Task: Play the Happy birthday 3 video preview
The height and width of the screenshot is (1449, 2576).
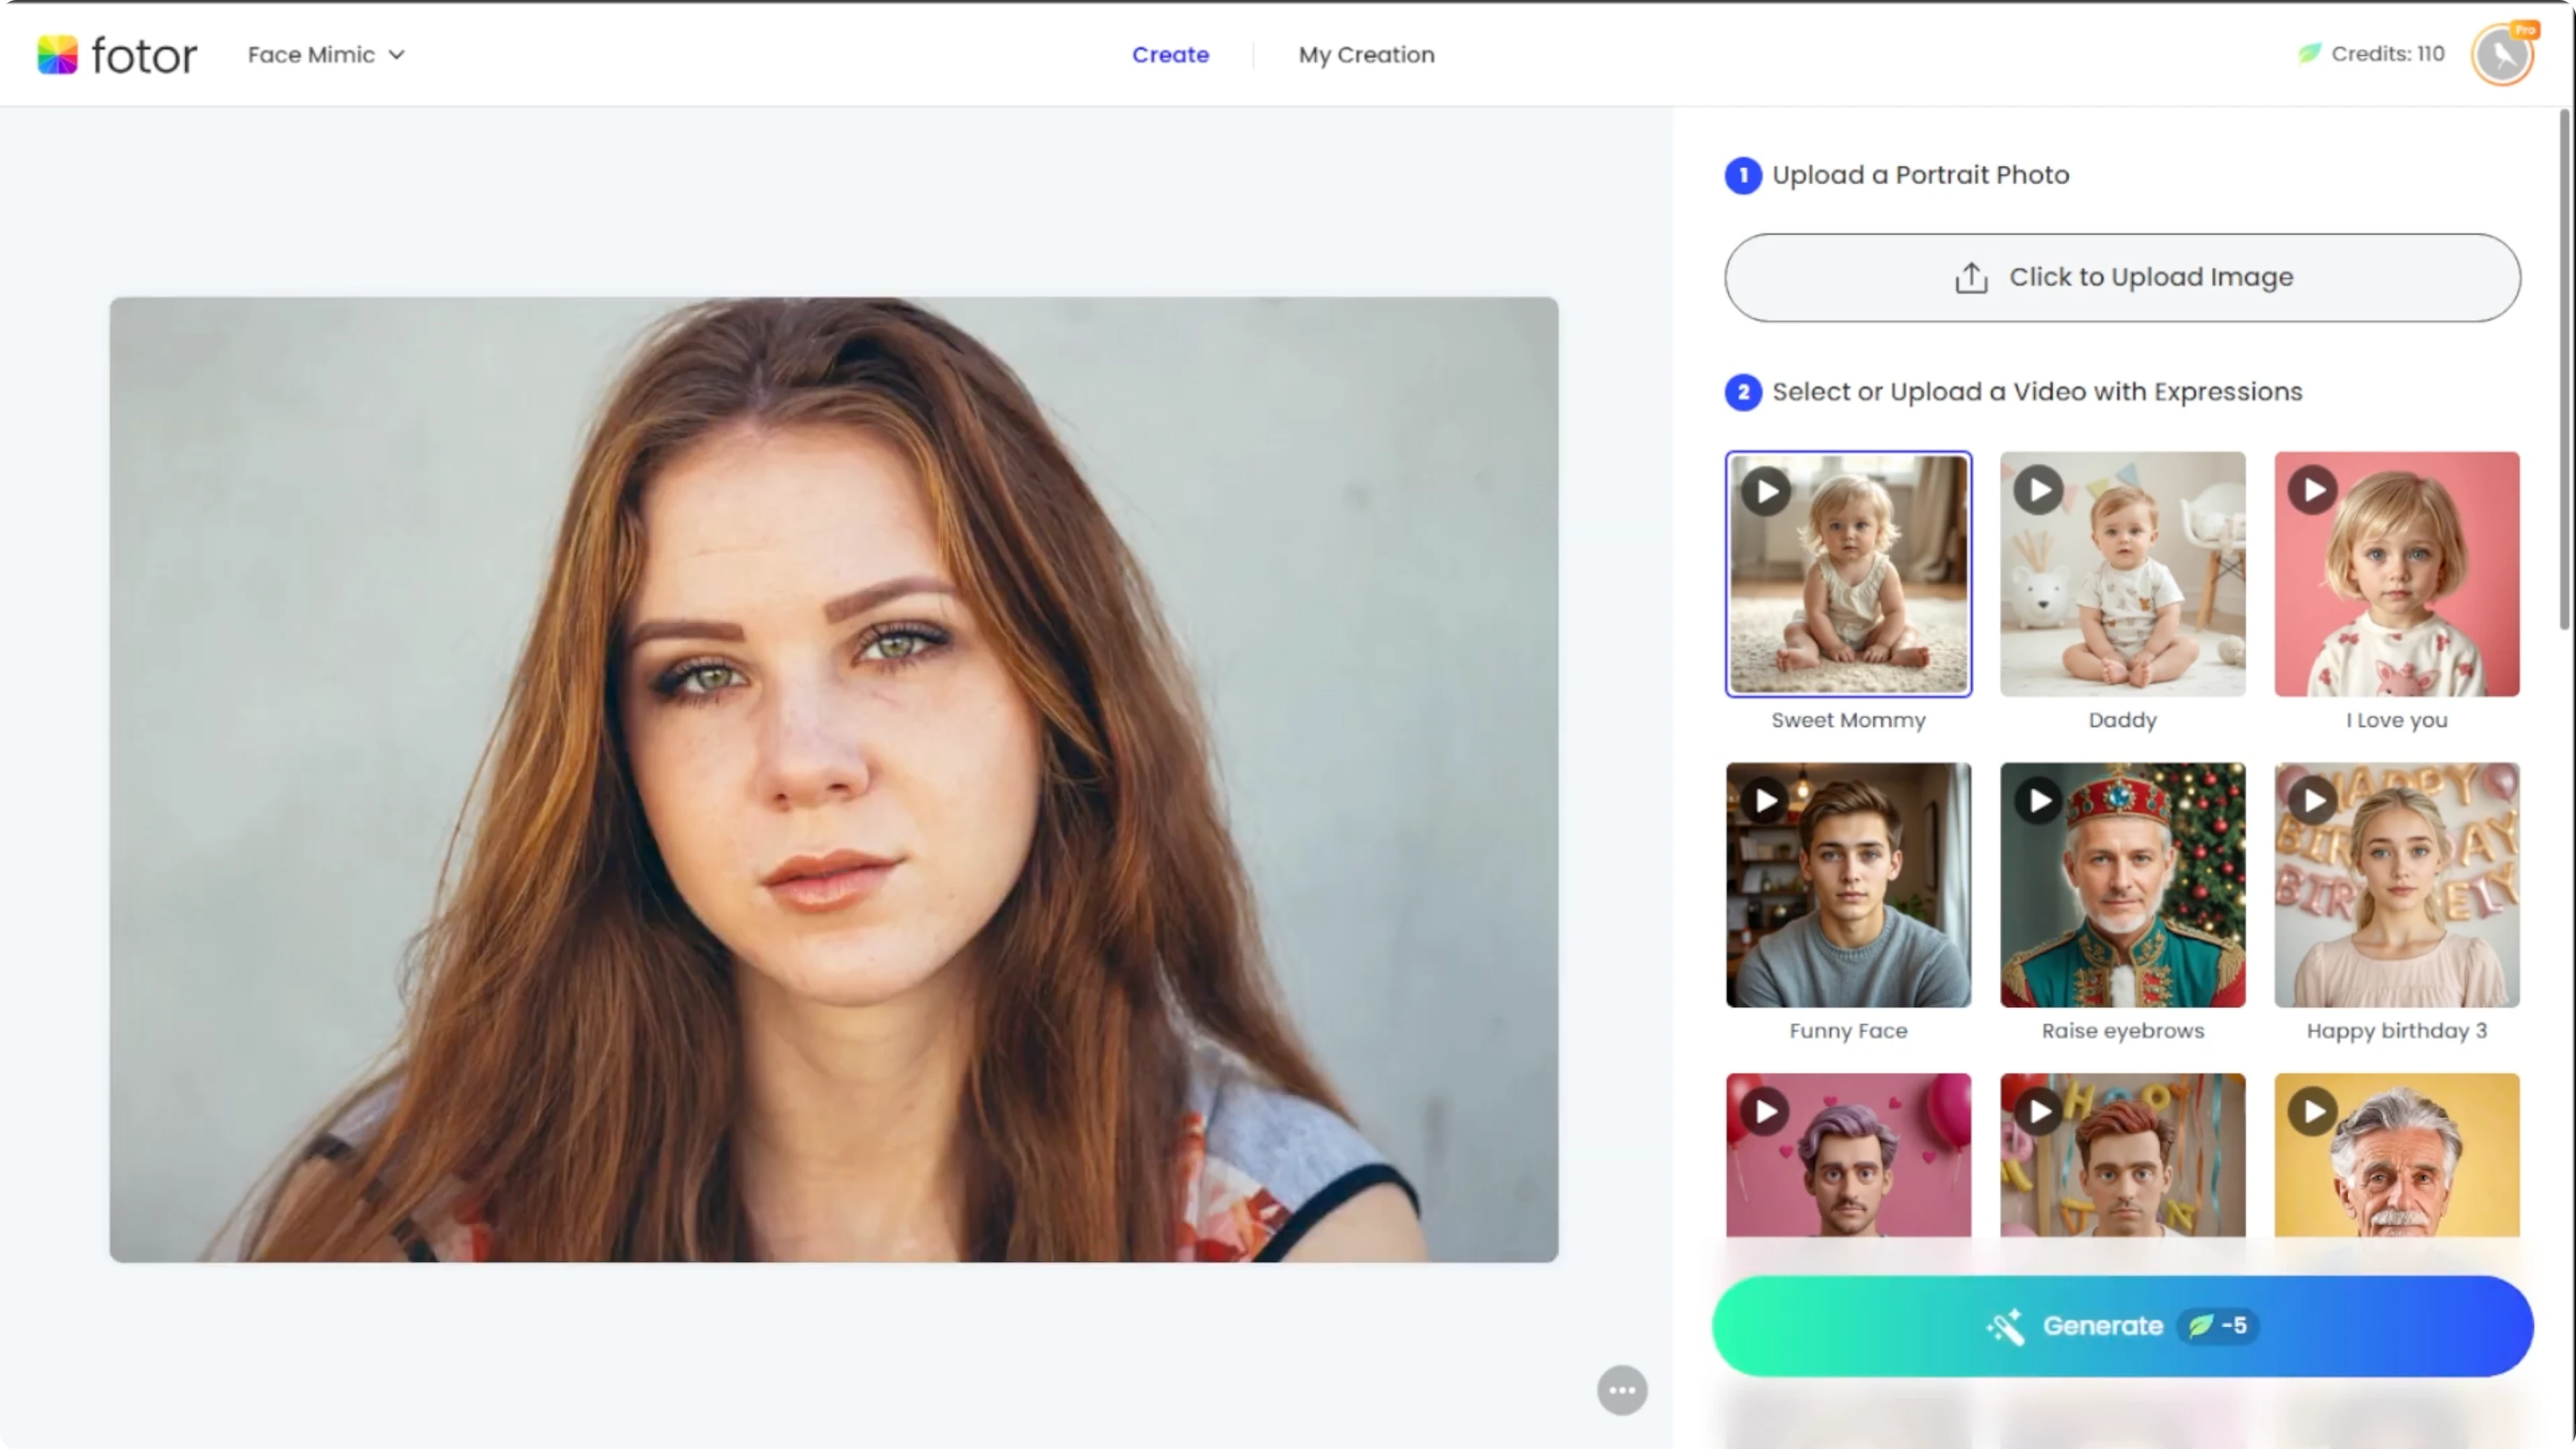Action: tap(2313, 801)
